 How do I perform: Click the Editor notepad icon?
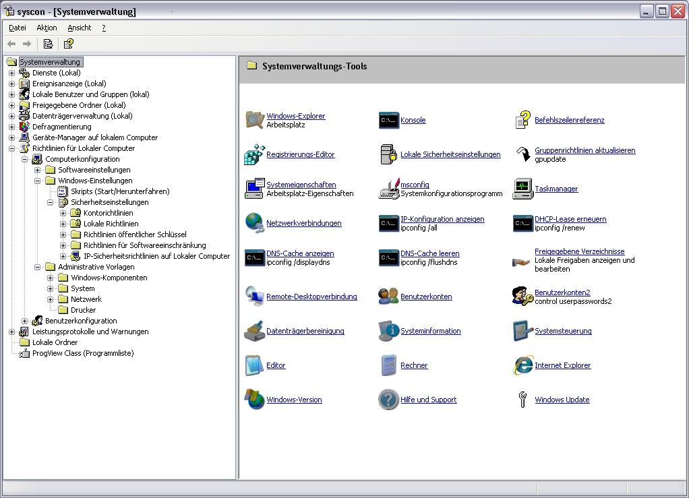pyautogui.click(x=254, y=365)
